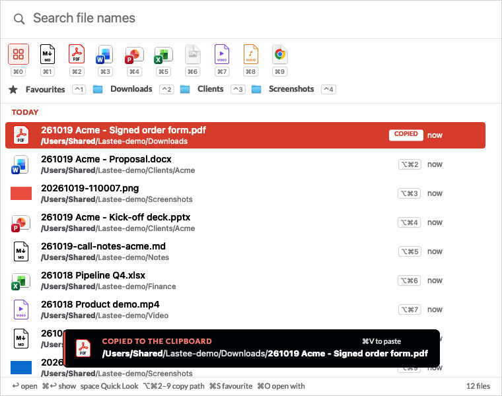Click ⌥⌘3 copy path shortcut badge
Viewport: 502px width, 396px height.
click(x=410, y=193)
